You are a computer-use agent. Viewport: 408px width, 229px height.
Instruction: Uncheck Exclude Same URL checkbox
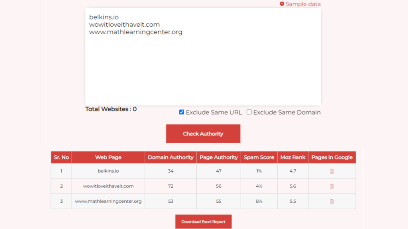coord(182,112)
